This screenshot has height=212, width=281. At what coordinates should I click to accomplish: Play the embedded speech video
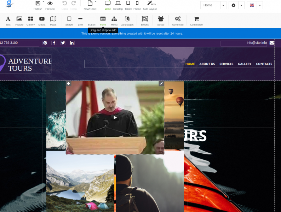point(115,118)
